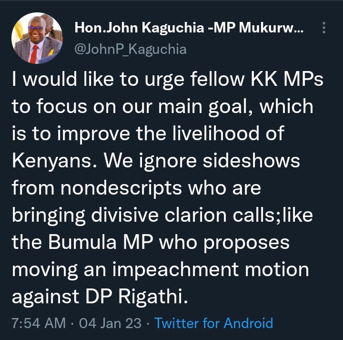This screenshot has height=340, width=343.
Task: Click the truncated "Mukurw..." name ending
Action: tap(271, 28)
